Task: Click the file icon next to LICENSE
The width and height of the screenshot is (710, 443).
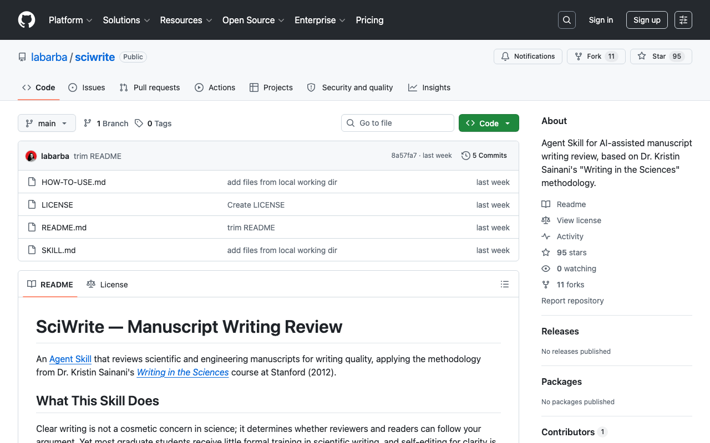Action: (32, 205)
